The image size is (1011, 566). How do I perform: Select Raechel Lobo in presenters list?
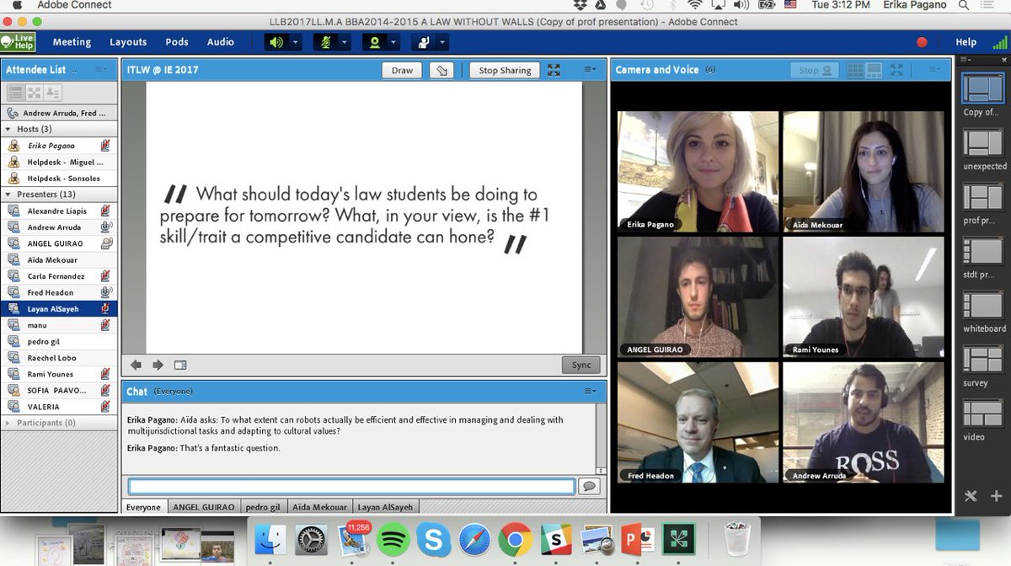pos(59,358)
